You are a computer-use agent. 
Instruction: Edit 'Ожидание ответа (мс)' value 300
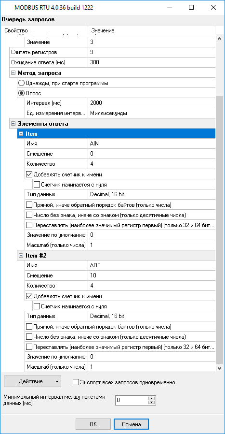click(x=151, y=62)
